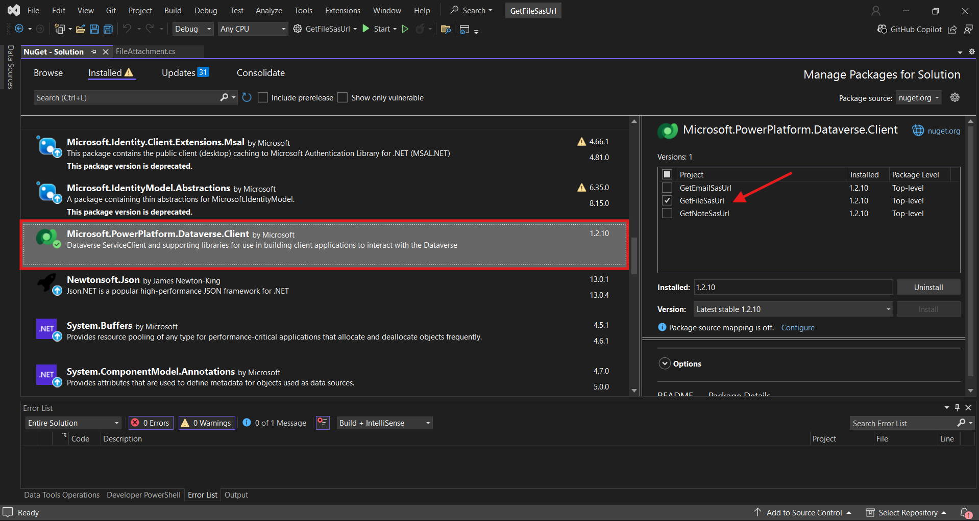This screenshot has height=521, width=979.
Task: Click the notifications bell in status bar
Action: (x=965, y=512)
